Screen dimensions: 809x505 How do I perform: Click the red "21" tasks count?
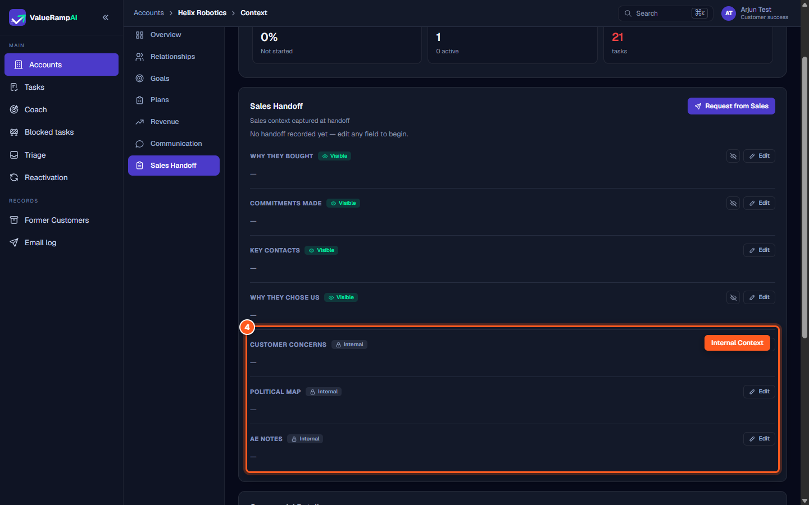tap(617, 37)
